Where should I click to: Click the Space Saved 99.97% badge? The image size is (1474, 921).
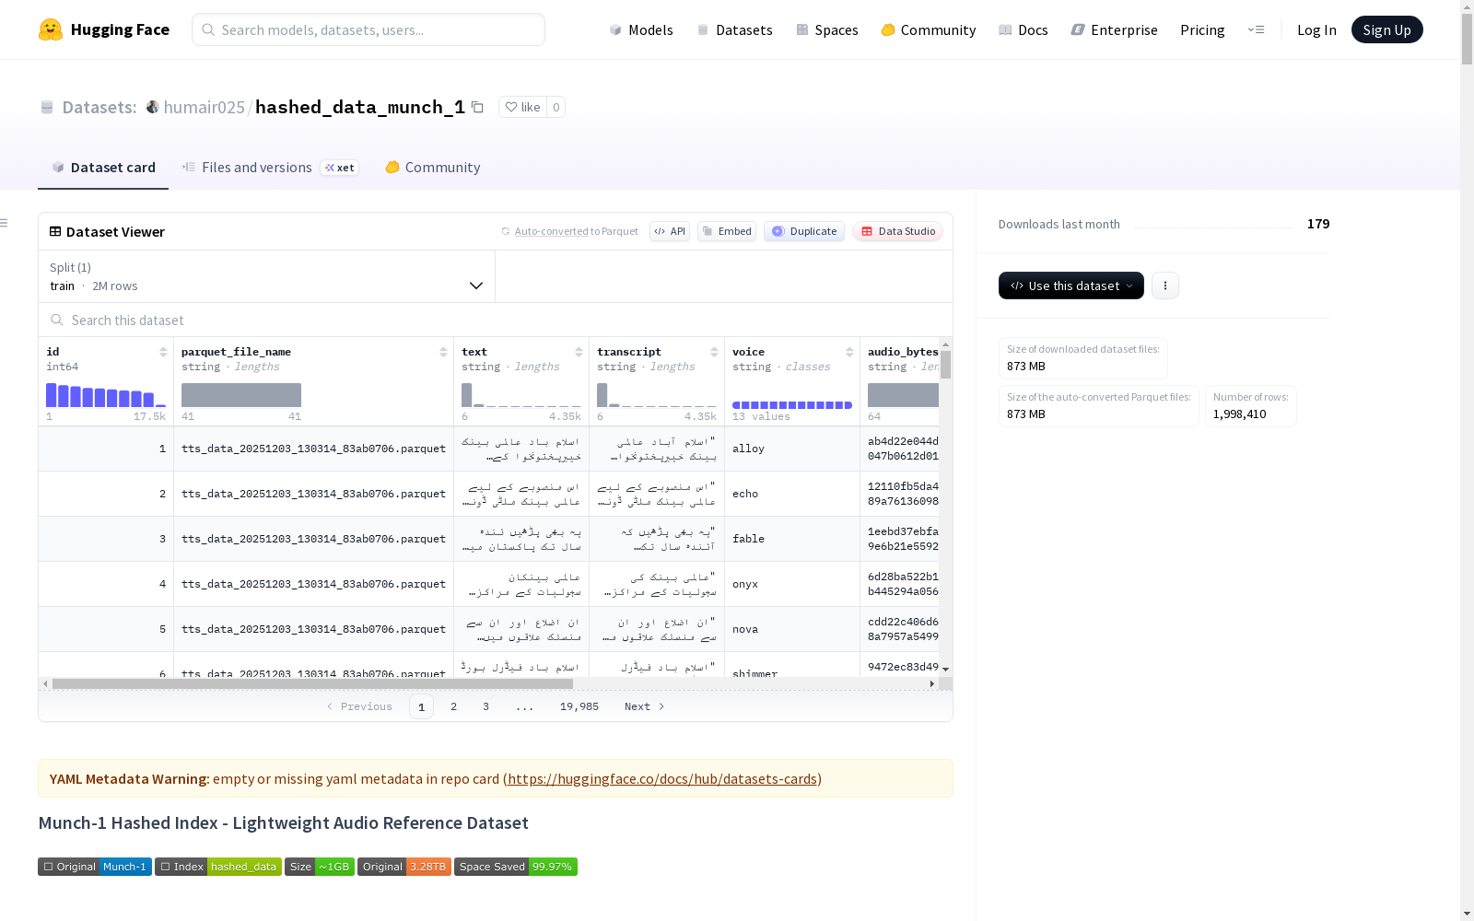(516, 867)
